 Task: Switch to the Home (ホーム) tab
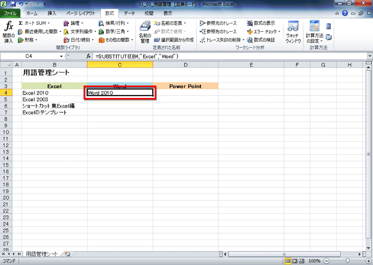pyautogui.click(x=32, y=13)
